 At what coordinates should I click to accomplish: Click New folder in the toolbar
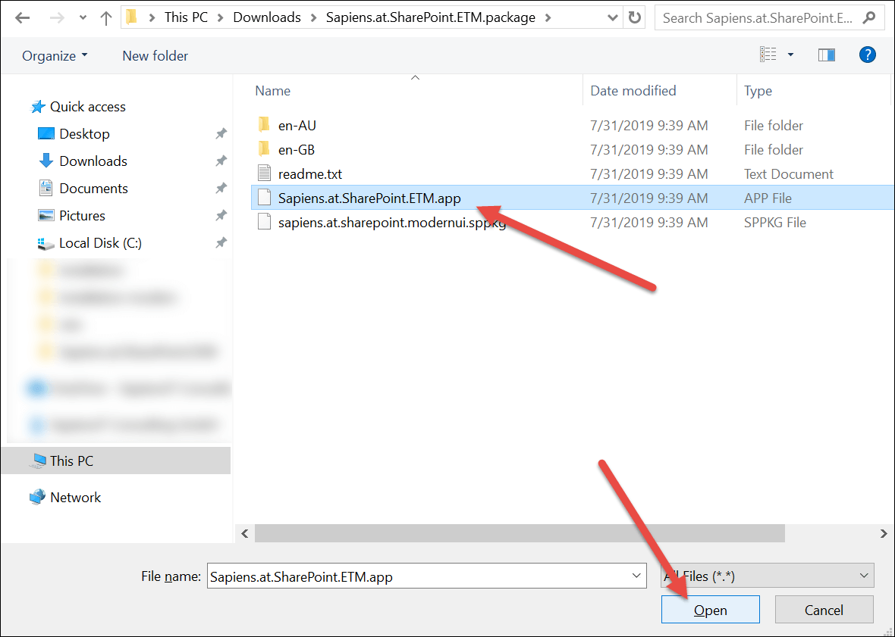coord(155,56)
